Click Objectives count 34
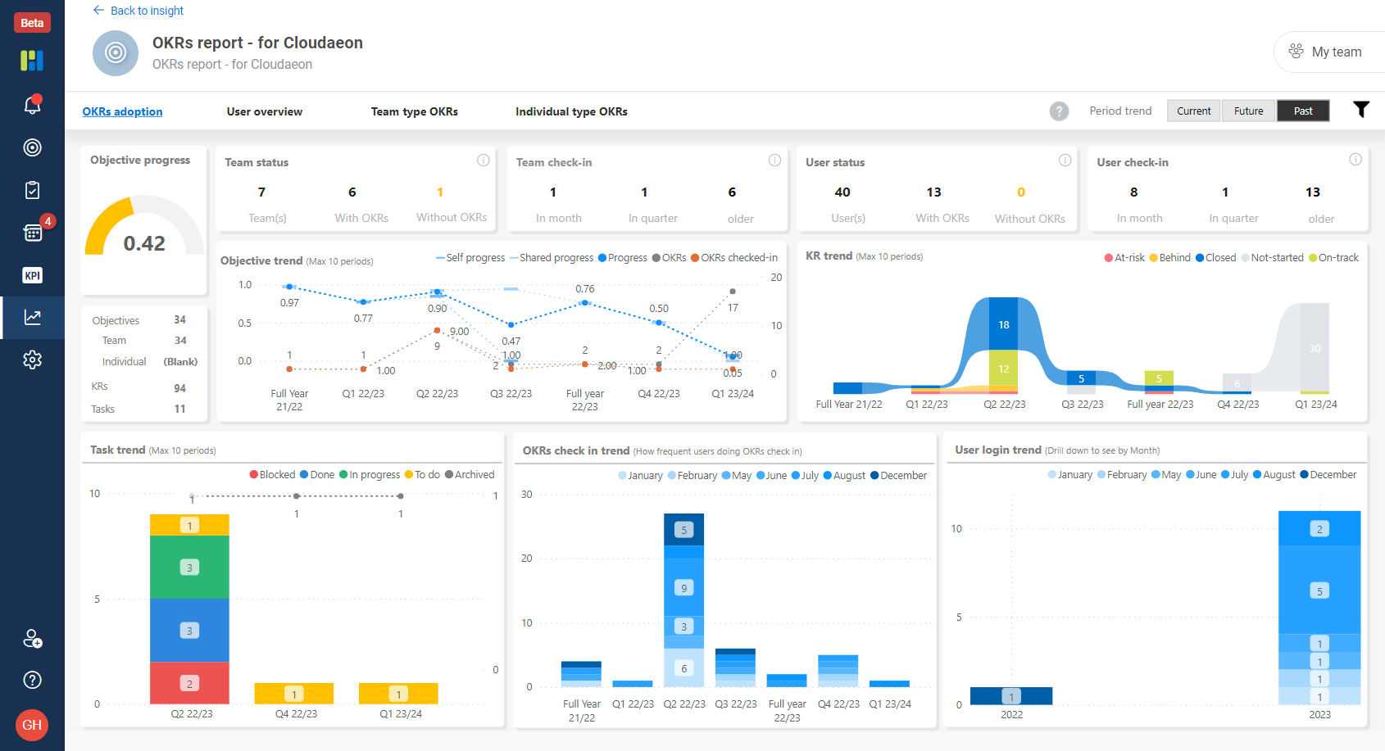Viewport: 1385px width, 751px height. 179,319
